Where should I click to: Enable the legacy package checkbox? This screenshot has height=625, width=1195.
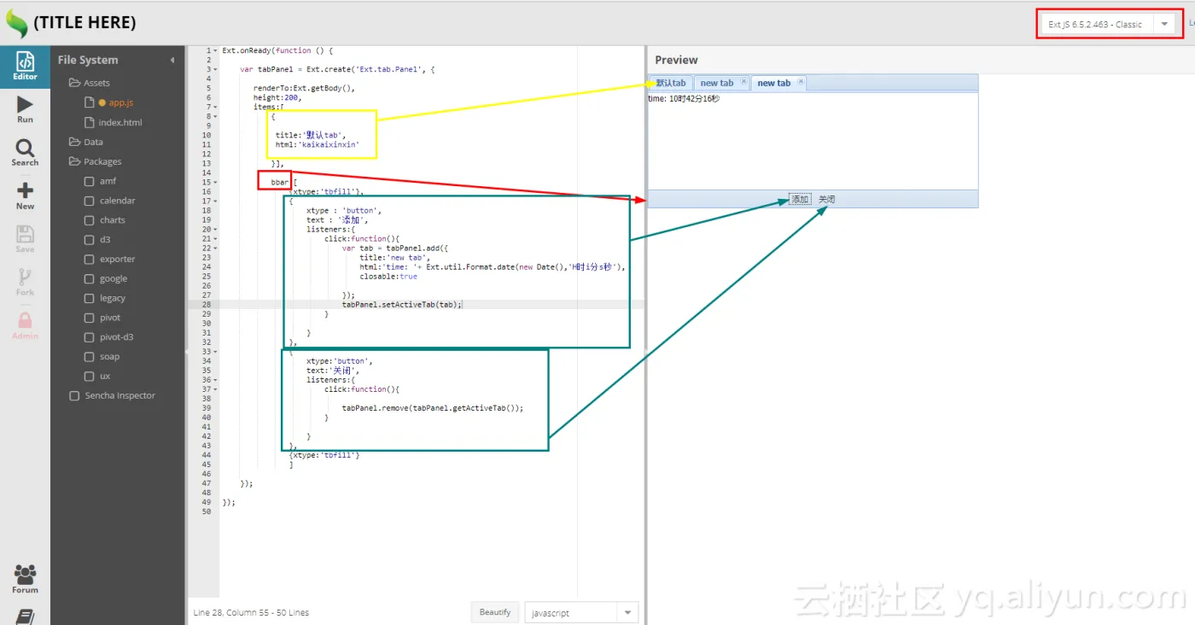coord(89,298)
